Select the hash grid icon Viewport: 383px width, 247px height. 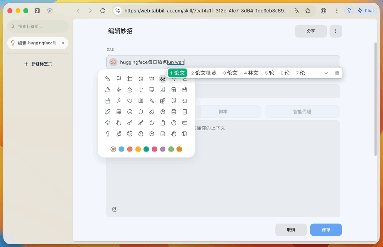pyautogui.click(x=130, y=79)
